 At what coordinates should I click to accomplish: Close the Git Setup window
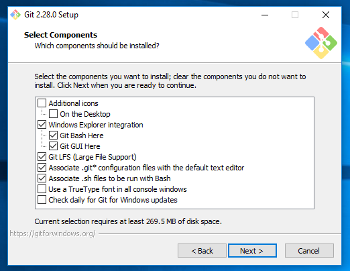tap(326, 15)
